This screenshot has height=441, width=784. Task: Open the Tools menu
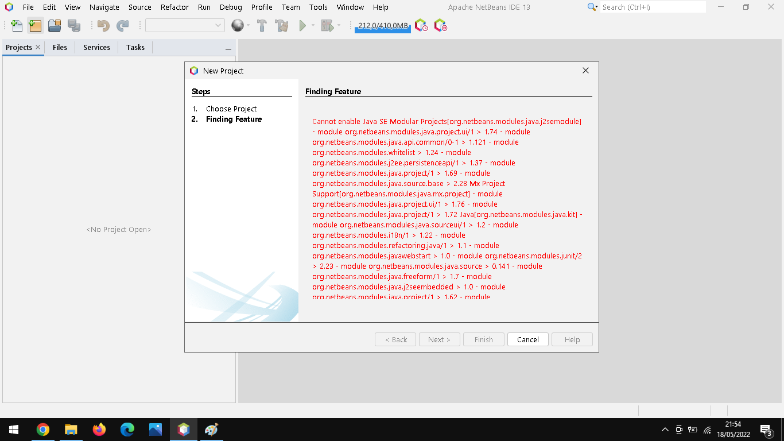click(319, 7)
